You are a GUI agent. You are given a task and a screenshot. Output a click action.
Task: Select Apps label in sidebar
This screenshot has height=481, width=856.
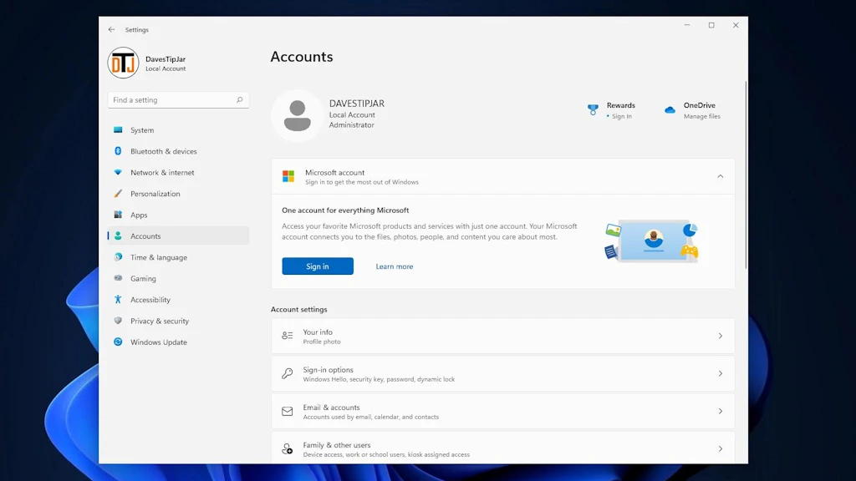139,215
